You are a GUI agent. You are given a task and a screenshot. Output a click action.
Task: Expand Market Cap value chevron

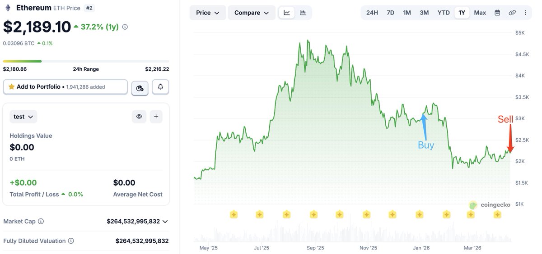tap(165, 222)
